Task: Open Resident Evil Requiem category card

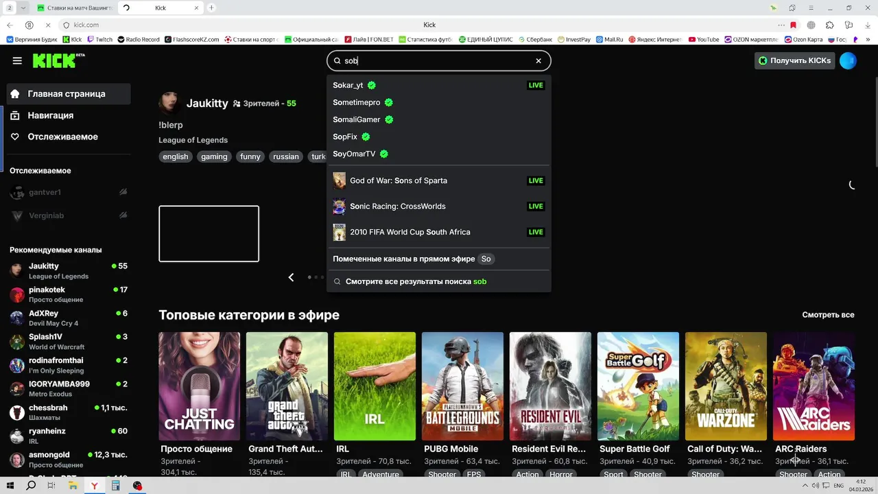Action: pos(550,386)
